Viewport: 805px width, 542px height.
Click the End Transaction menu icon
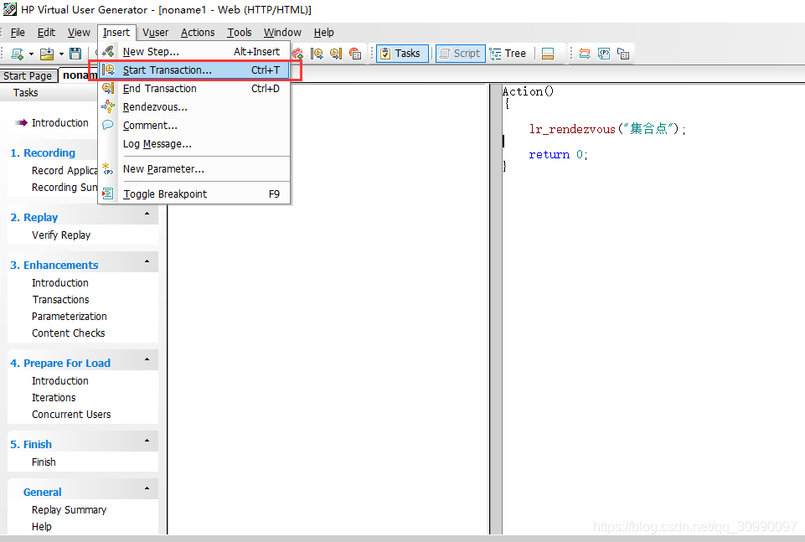point(108,88)
